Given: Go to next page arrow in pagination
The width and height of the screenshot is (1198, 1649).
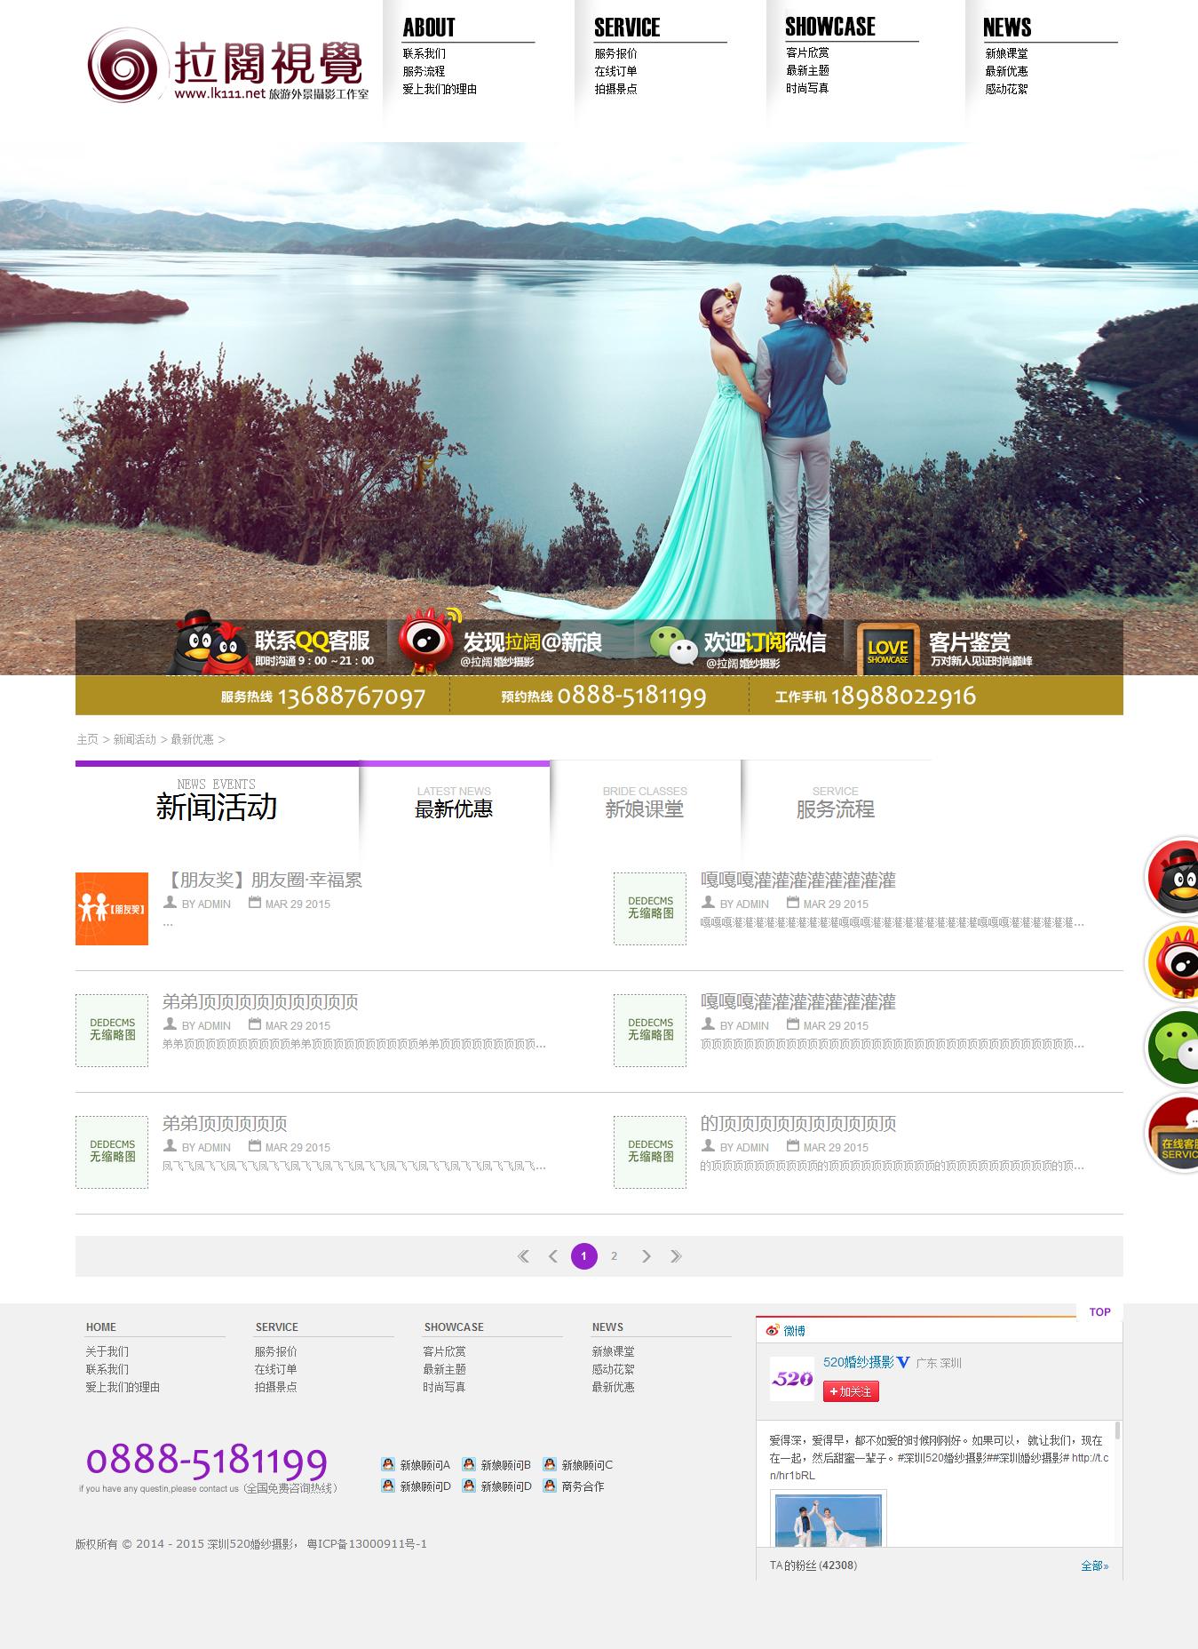Looking at the screenshot, I should click(646, 1256).
